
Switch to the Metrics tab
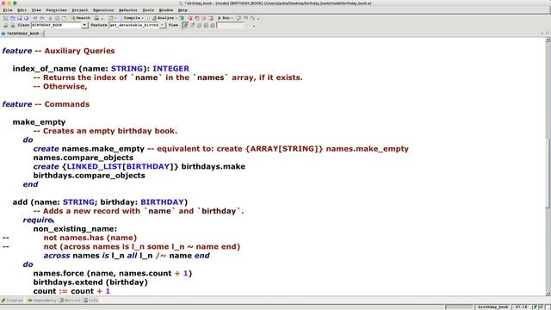click(x=71, y=301)
